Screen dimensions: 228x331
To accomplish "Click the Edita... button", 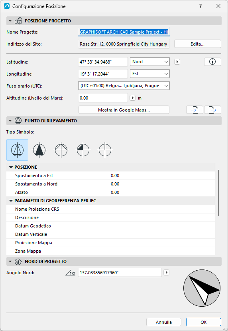I will click(197, 44).
